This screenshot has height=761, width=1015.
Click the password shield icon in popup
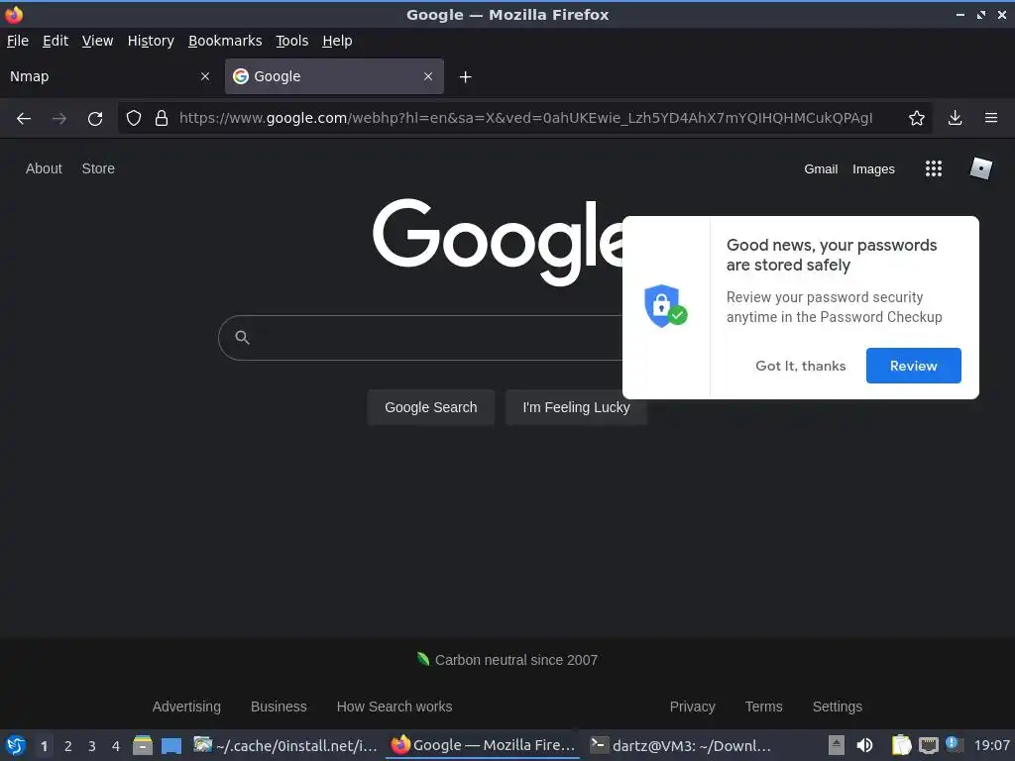665,306
